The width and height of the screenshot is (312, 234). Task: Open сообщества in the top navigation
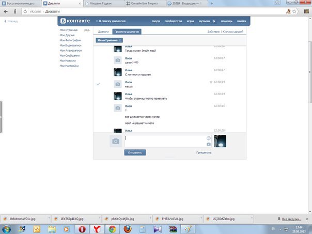173,21
